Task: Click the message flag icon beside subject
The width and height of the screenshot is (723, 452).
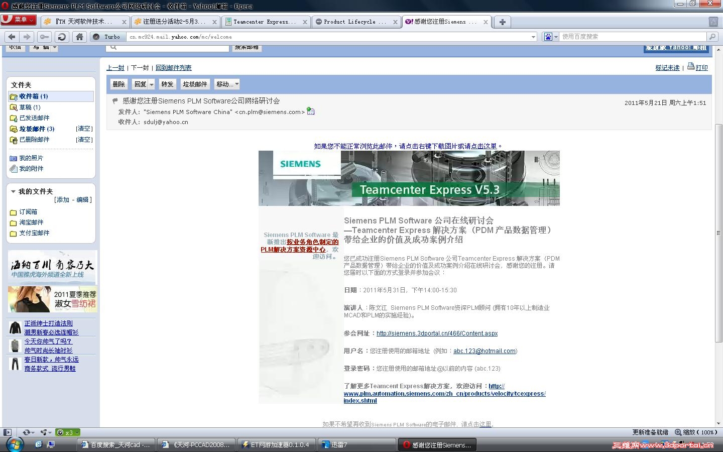Action: (115, 101)
